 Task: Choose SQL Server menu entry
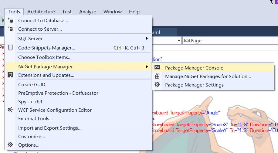tap(78, 38)
